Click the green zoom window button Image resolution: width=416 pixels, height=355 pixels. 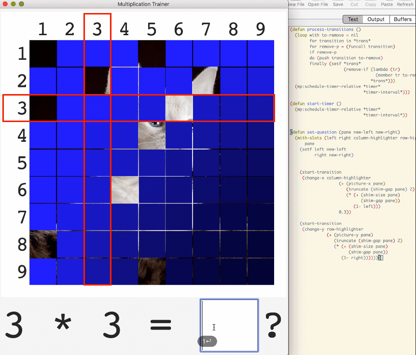22,4
